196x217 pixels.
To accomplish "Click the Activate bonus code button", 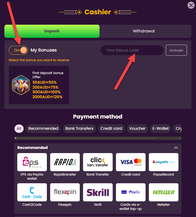I will pyautogui.click(x=176, y=50).
